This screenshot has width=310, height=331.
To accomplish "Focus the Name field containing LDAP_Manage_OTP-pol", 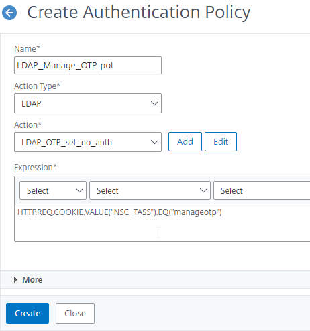I will [88, 65].
